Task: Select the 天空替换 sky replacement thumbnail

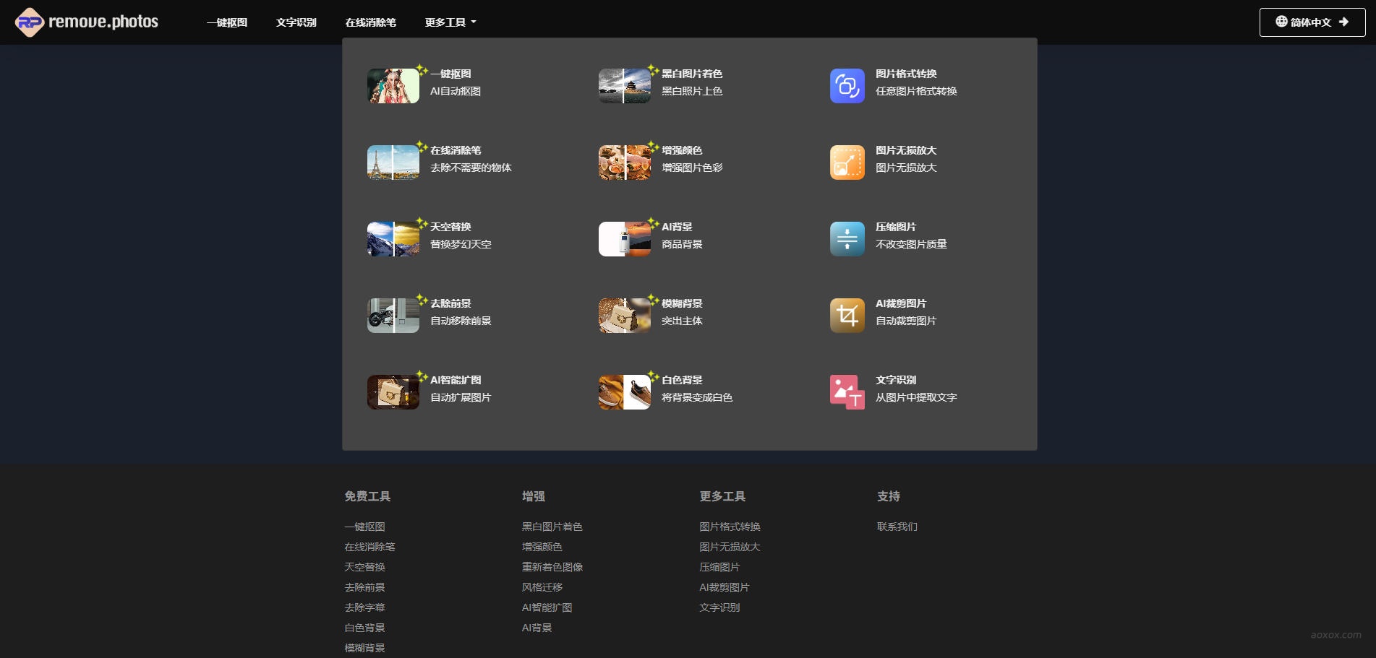Action: pyautogui.click(x=393, y=239)
